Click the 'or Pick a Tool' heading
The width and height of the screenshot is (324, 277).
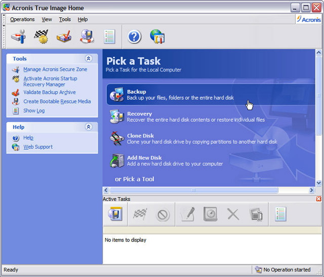coord(135,179)
